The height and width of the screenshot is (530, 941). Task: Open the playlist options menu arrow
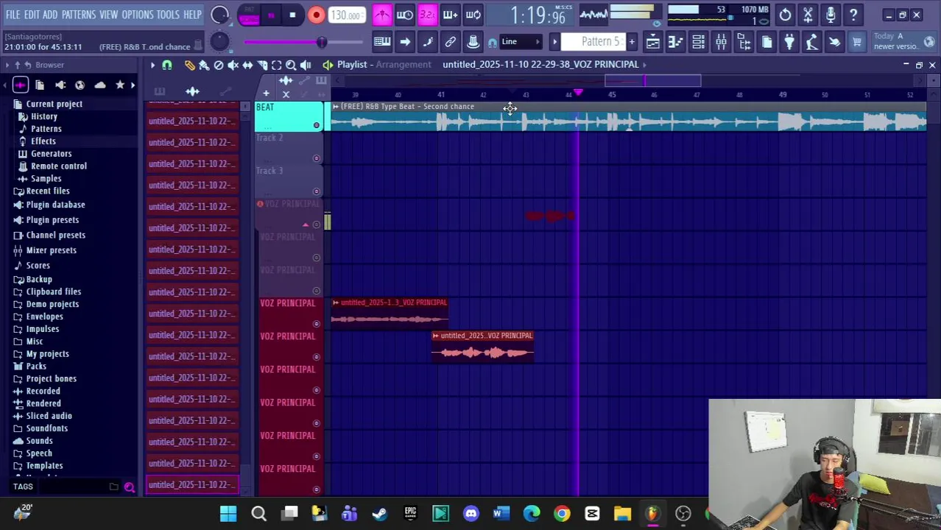(x=152, y=65)
